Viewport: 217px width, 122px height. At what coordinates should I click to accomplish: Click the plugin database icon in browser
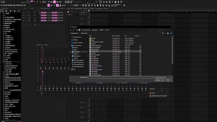click(x=15, y=11)
